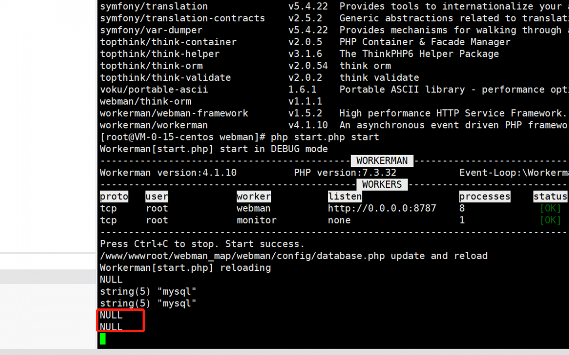
Task: Click the 'user' column header
Action: click(157, 197)
